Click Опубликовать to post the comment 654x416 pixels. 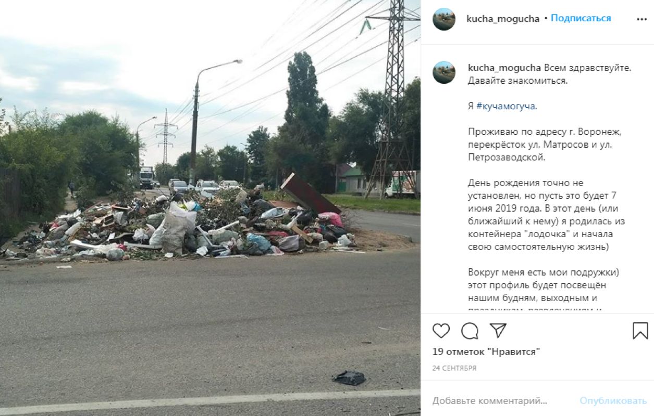click(613, 401)
